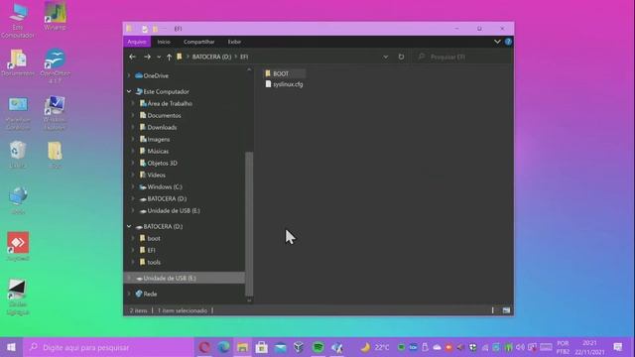
Task: Open the Compartilhar ribbon tab
Action: [198, 42]
